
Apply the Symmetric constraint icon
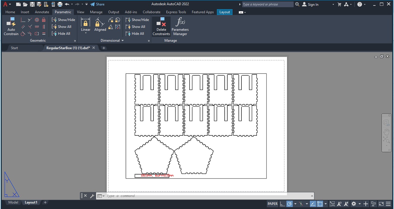(37, 34)
